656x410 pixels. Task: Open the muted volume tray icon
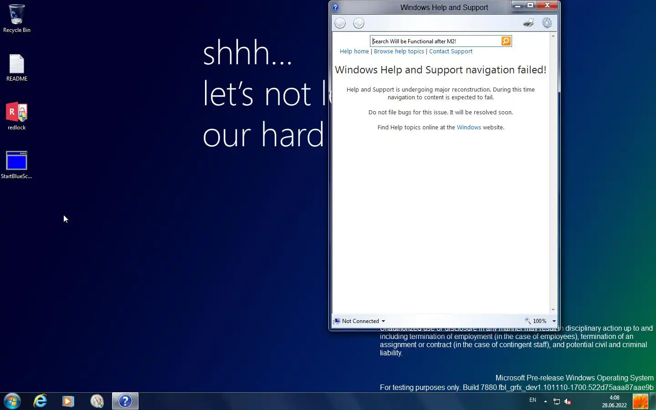tap(568, 401)
